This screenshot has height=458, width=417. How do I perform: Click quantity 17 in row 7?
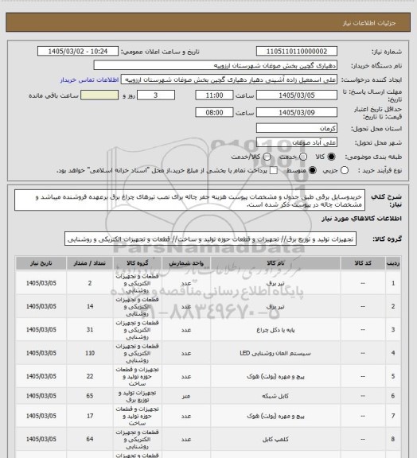[x=90, y=416]
